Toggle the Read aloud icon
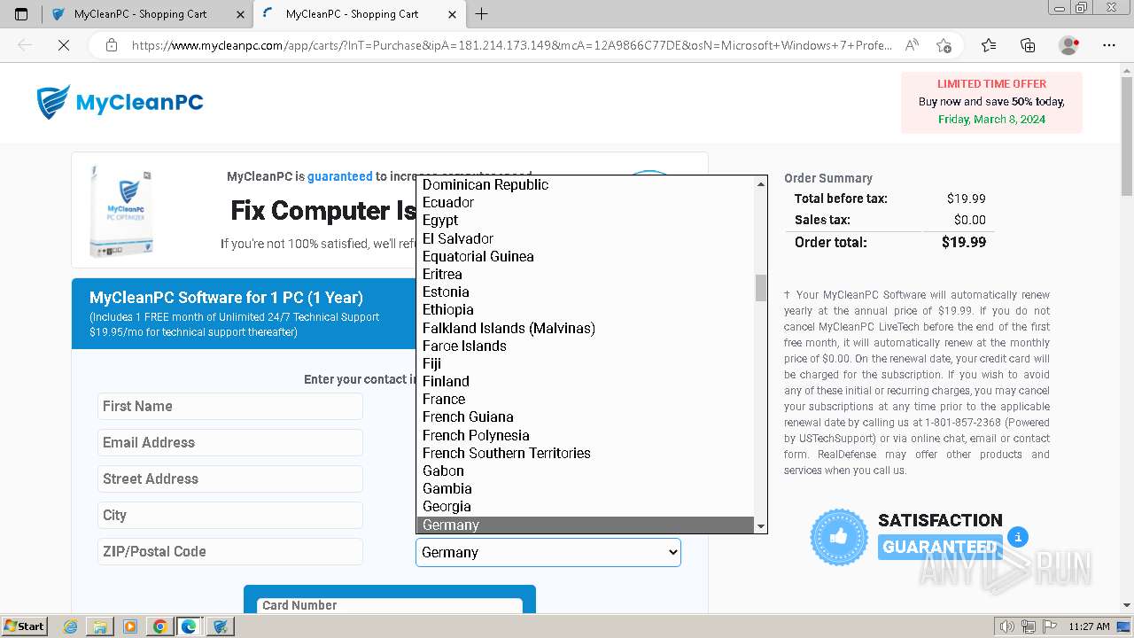The width and height of the screenshot is (1134, 638). tap(912, 45)
